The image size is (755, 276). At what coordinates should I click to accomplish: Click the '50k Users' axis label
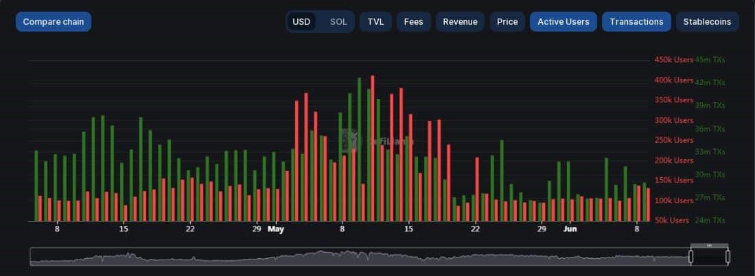tap(673, 220)
